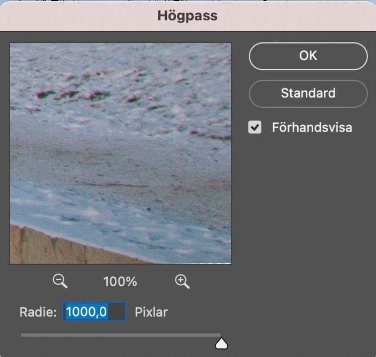The height and width of the screenshot is (357, 376).
Task: Click the zoom out magnifier icon
Action: tap(60, 281)
